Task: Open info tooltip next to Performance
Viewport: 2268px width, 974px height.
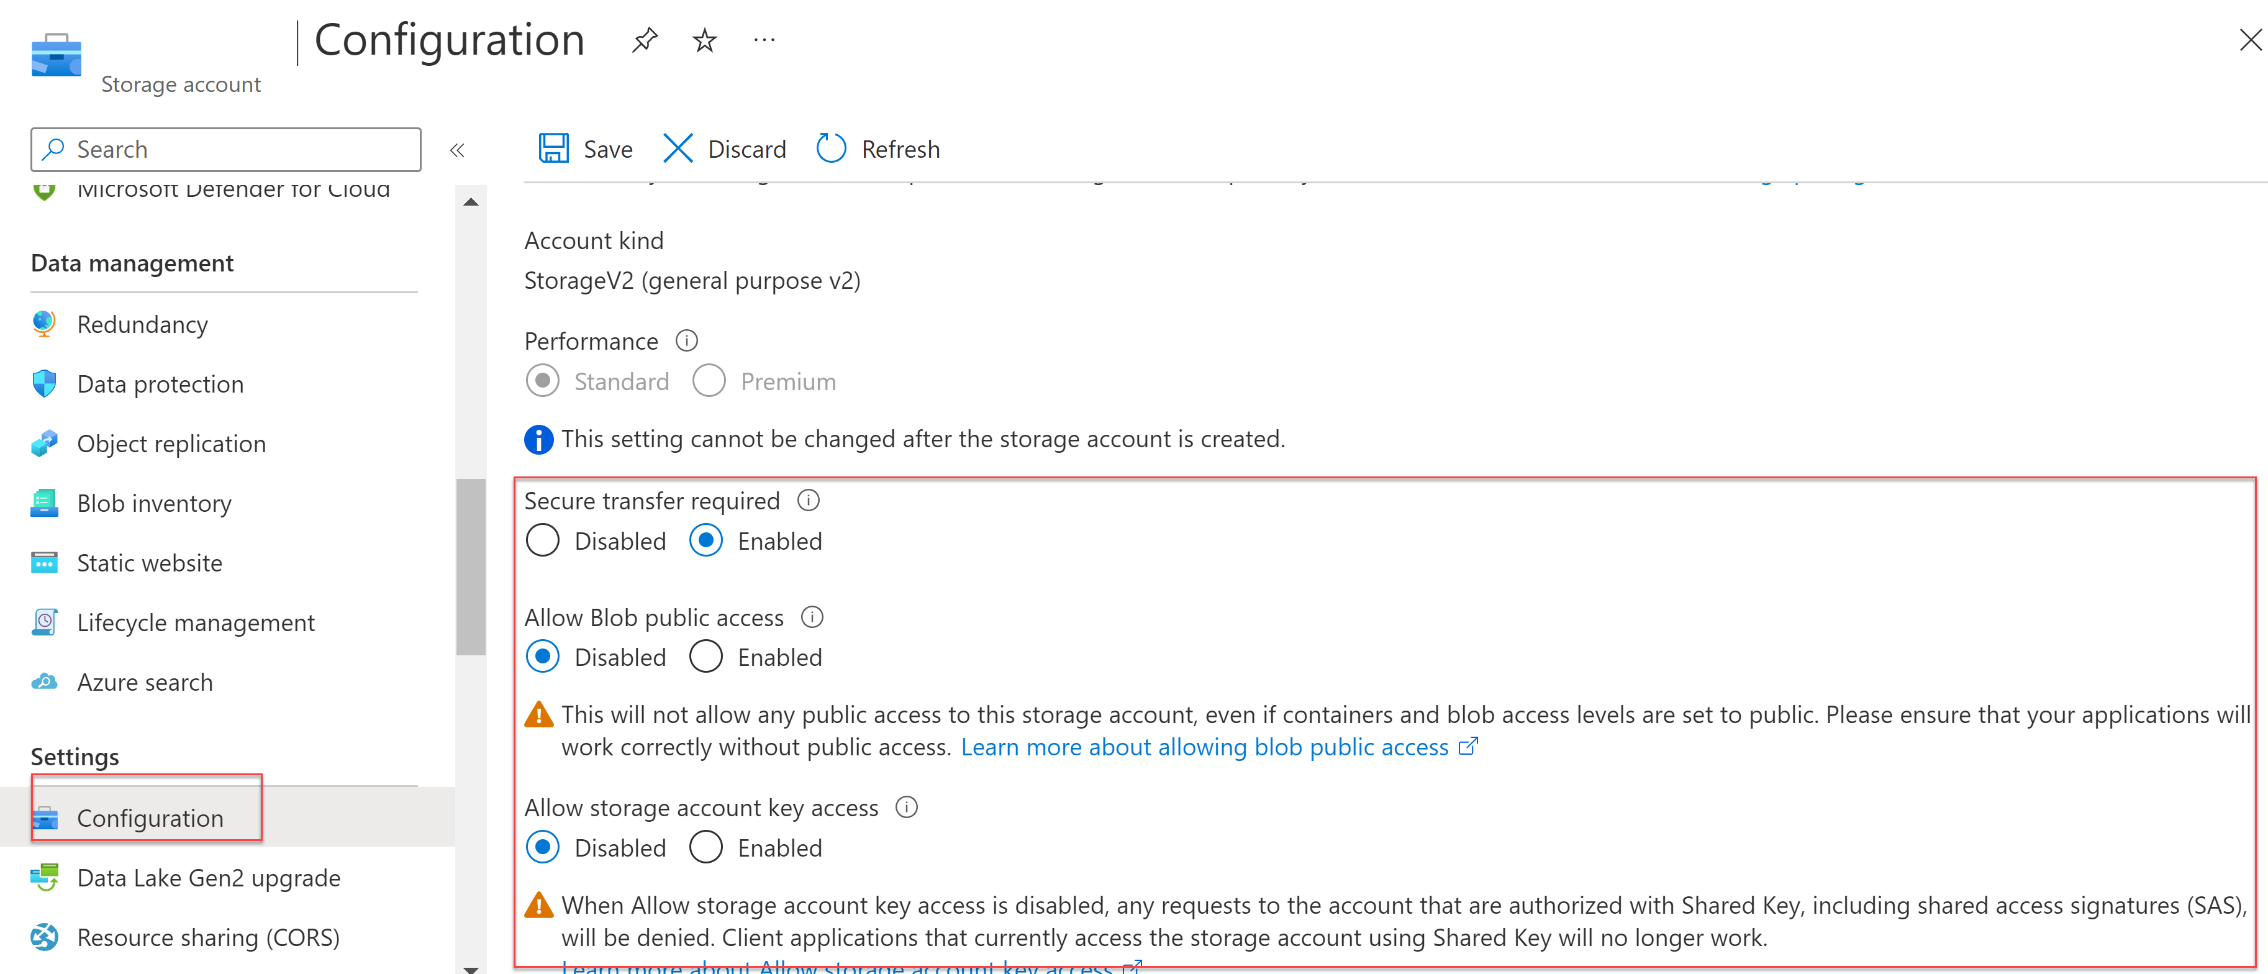Action: pyautogui.click(x=687, y=341)
